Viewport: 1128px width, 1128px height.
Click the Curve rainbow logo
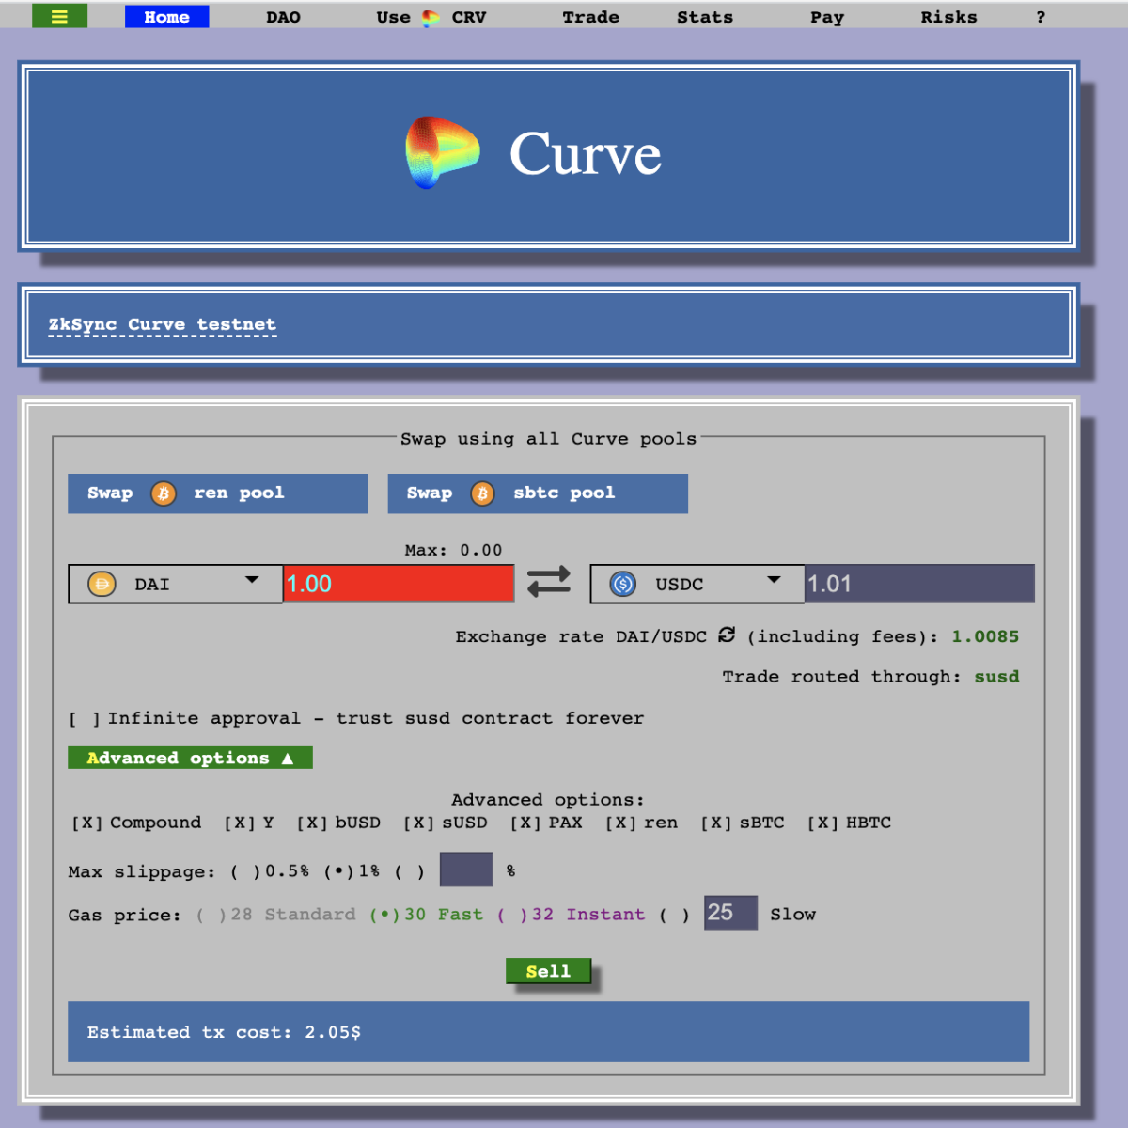[x=442, y=152]
